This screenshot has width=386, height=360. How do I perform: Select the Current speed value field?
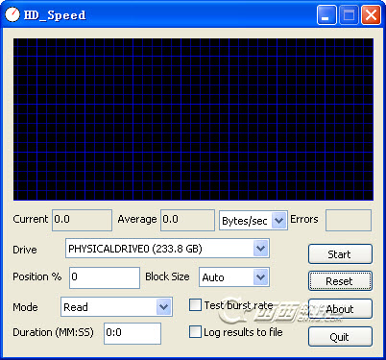click(x=82, y=220)
